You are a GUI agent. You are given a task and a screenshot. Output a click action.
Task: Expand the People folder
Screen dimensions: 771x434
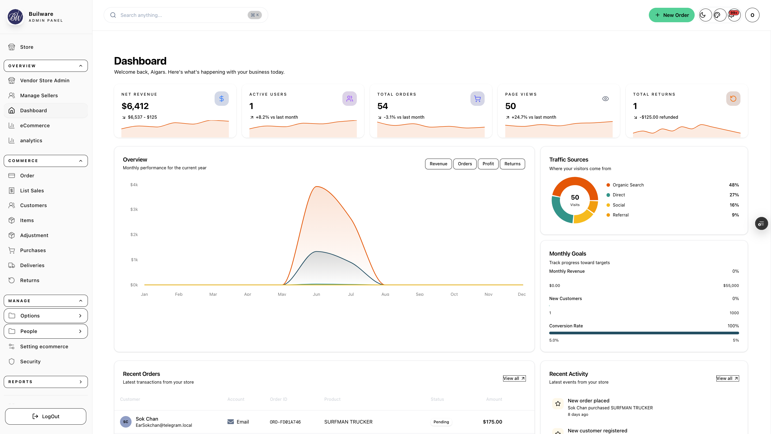point(46,331)
